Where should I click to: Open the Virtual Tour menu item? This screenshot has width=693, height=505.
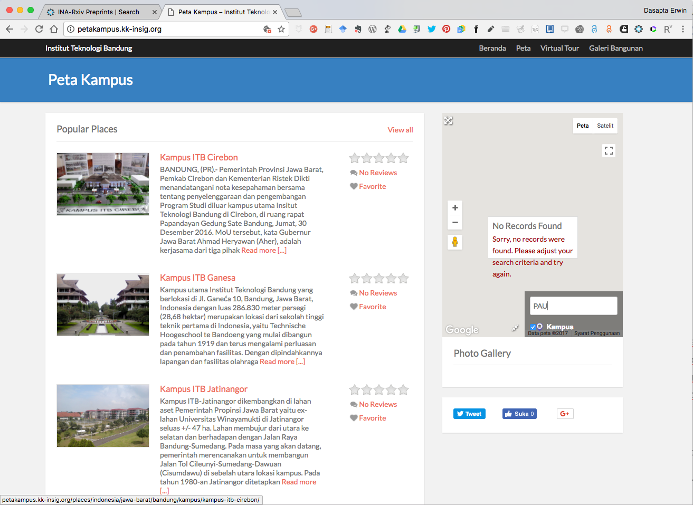click(x=559, y=48)
